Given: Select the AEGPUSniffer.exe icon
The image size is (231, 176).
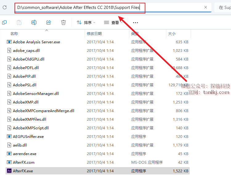Looking at the screenshot, I should [x=9, y=136].
